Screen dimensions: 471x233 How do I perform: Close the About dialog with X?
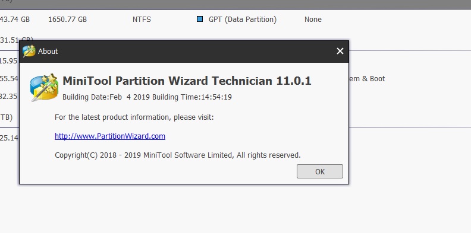pyautogui.click(x=340, y=51)
